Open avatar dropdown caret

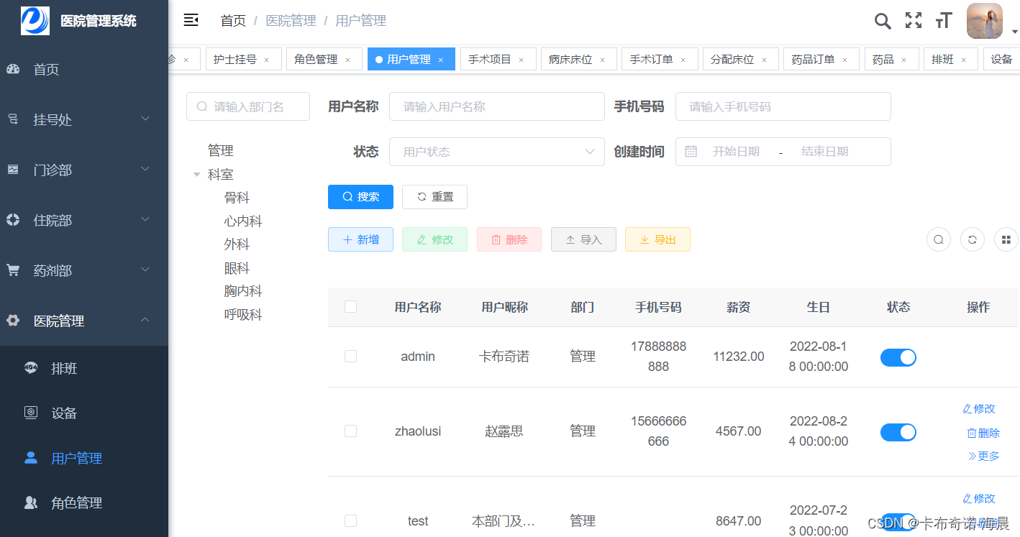click(1014, 32)
